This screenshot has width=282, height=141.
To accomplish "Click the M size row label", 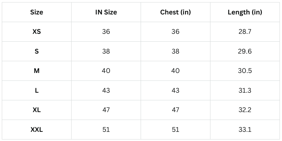I will click(37, 71).
